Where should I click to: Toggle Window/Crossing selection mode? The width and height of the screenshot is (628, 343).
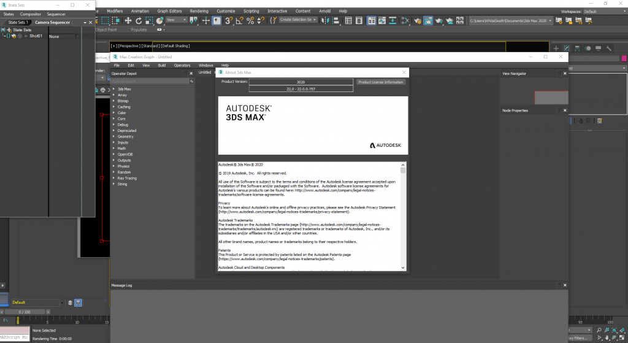[x=116, y=20]
